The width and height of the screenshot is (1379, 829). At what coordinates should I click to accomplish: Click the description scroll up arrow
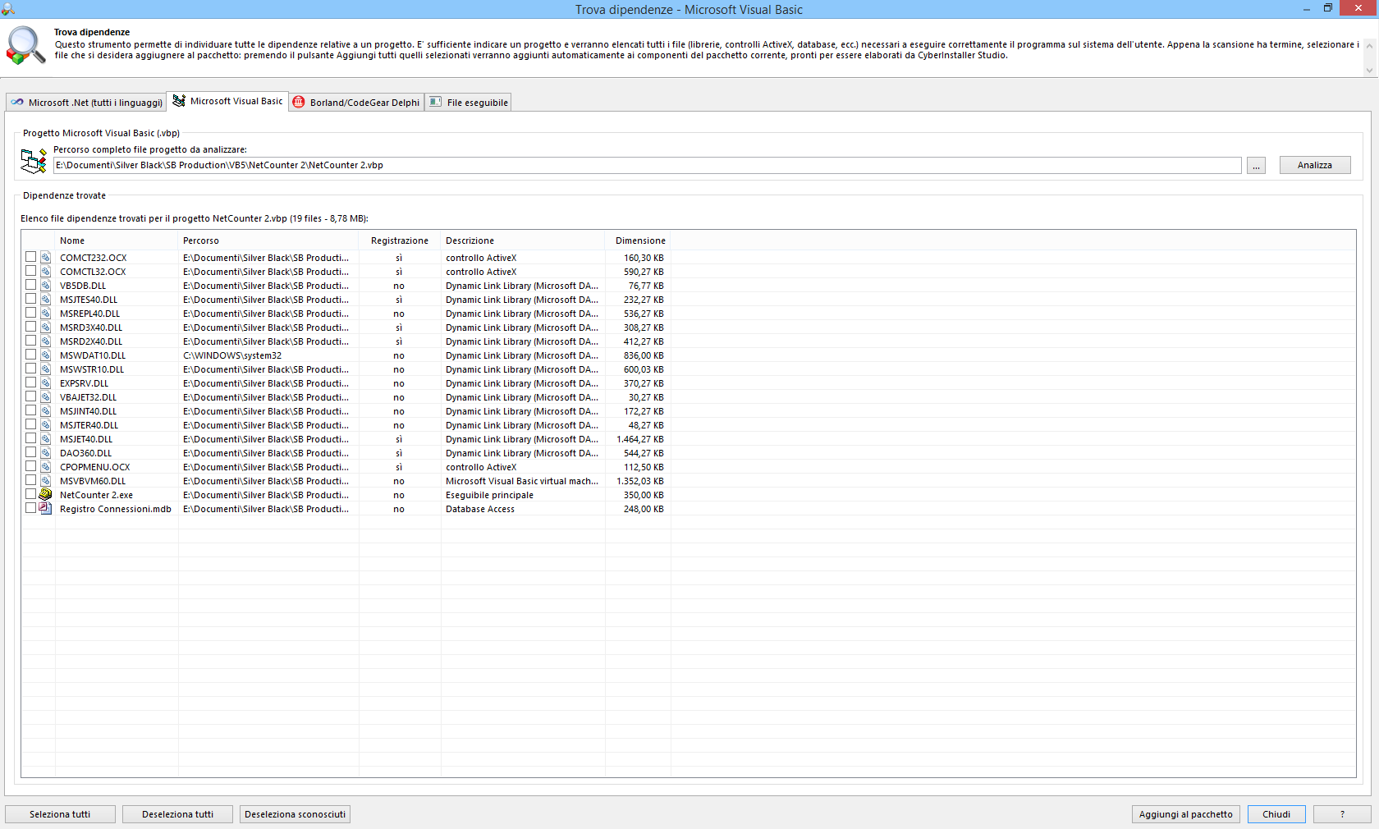[x=1369, y=45]
